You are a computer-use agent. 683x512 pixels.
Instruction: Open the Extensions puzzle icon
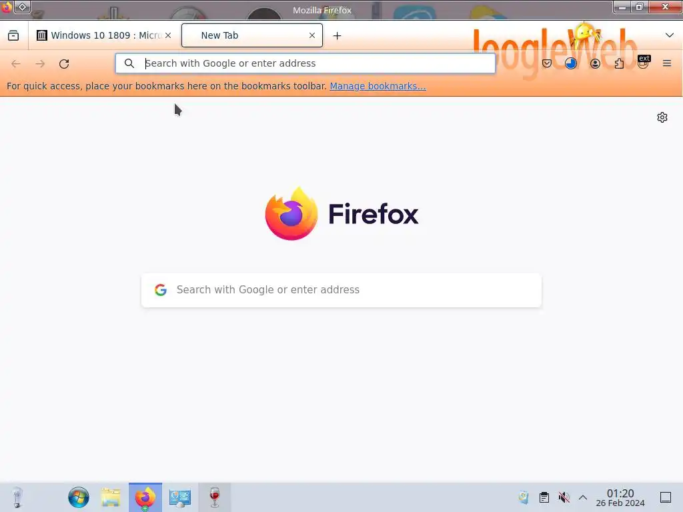click(x=619, y=63)
